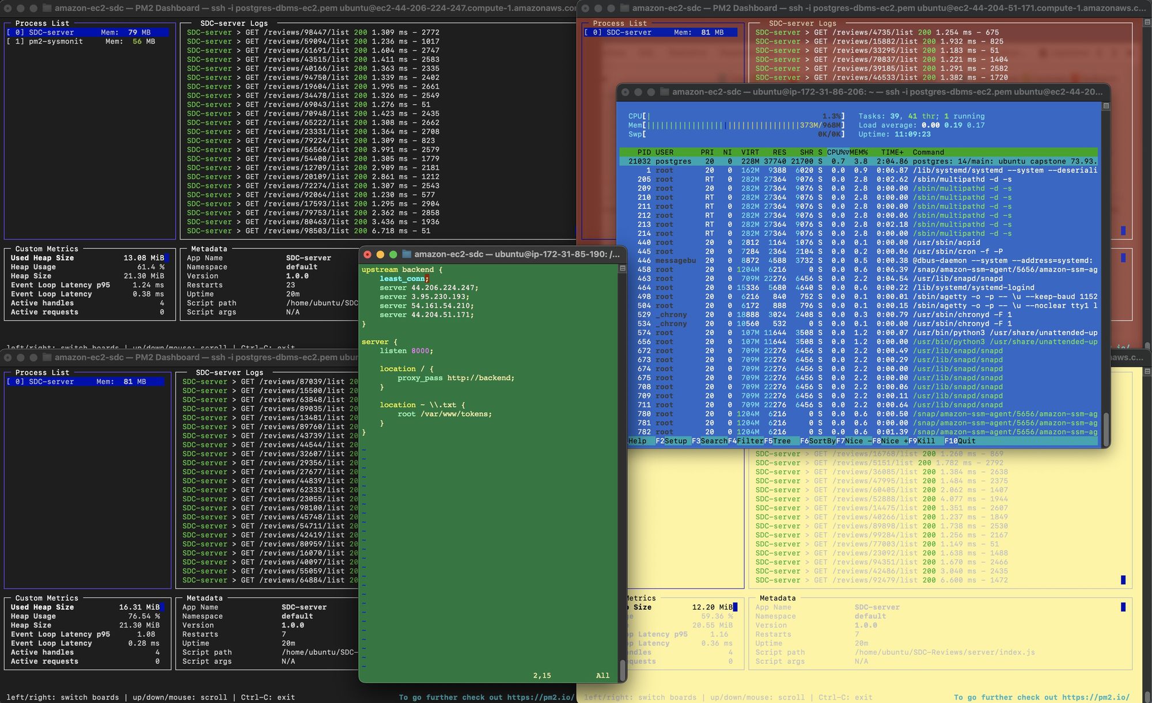Click F10 Quit in the htop footer

(x=960, y=441)
